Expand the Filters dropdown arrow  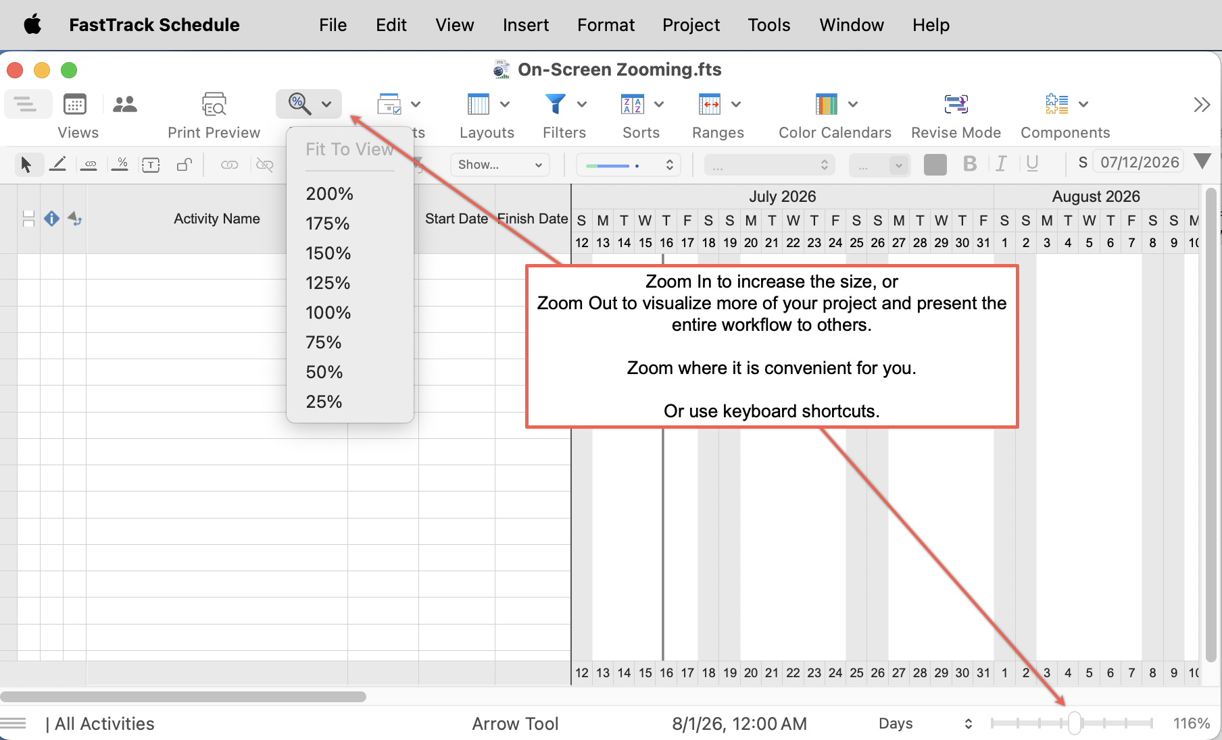tap(582, 104)
